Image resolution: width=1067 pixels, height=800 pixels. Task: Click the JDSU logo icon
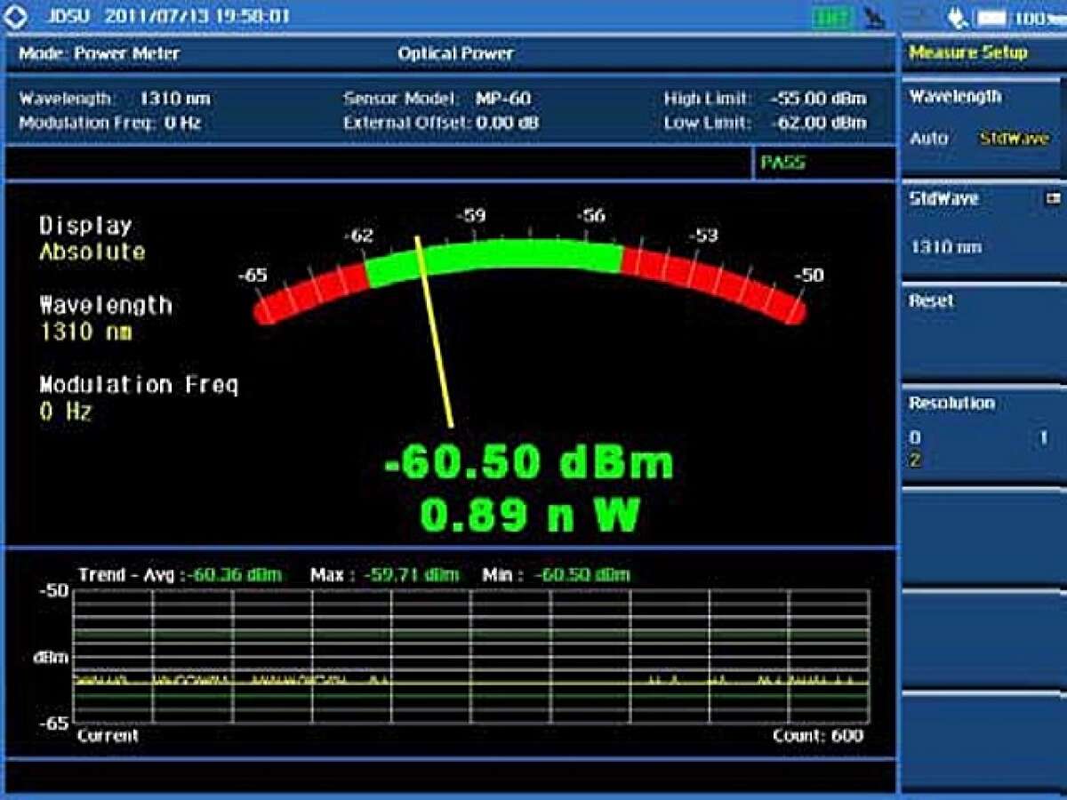[17, 16]
